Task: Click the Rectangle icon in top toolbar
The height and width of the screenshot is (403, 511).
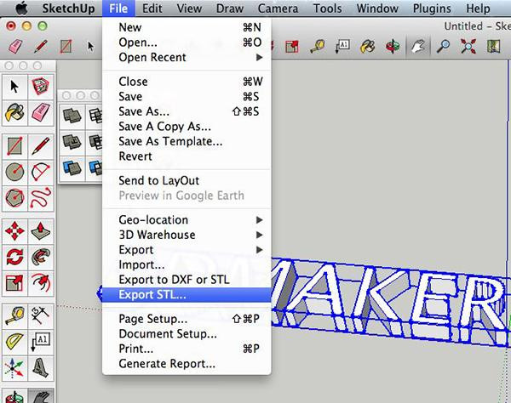Action: click(66, 46)
